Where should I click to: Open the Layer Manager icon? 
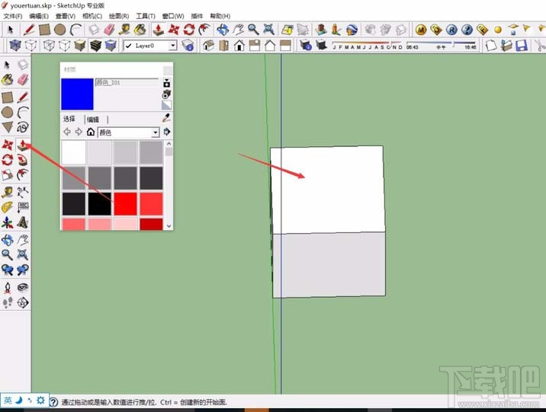[188, 46]
